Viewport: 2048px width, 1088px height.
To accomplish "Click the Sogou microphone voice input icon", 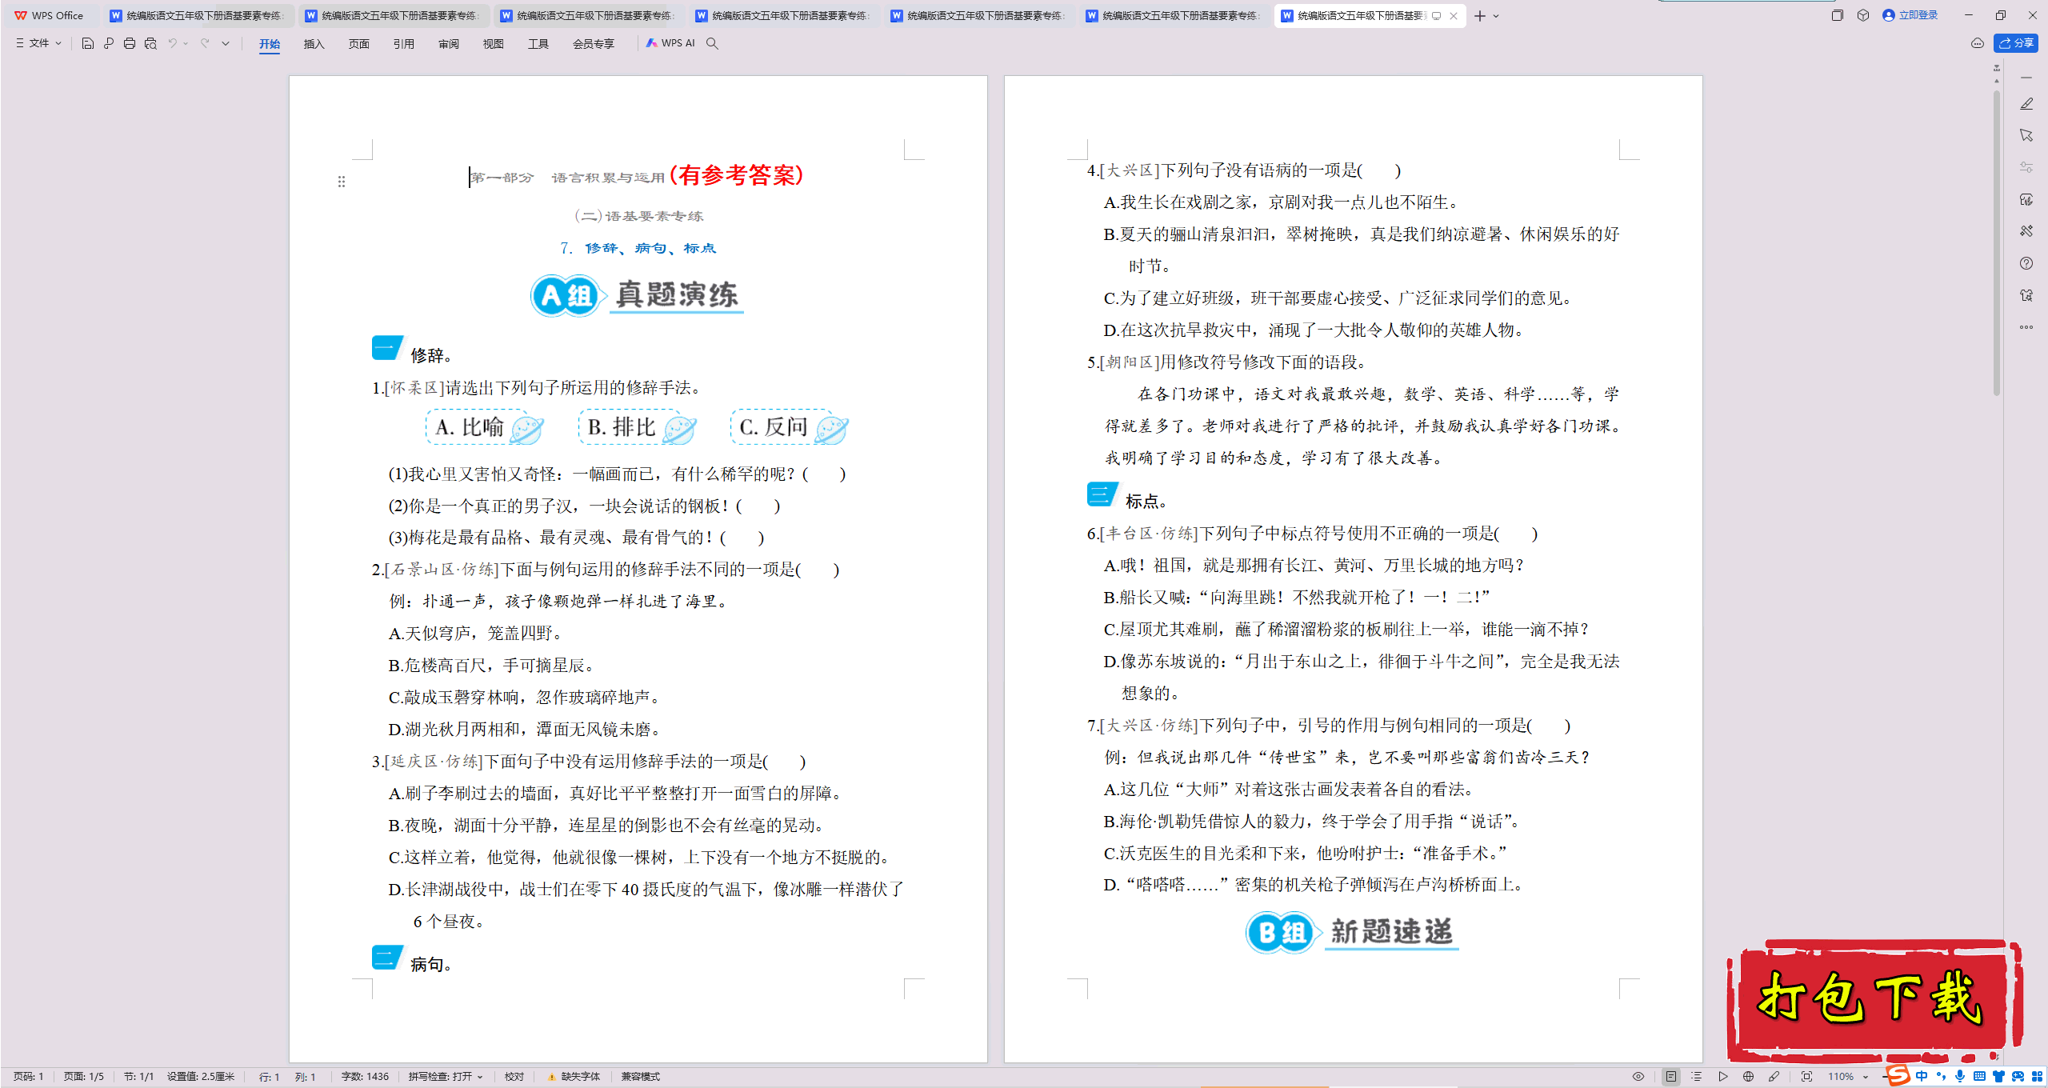I will [x=1960, y=1077].
